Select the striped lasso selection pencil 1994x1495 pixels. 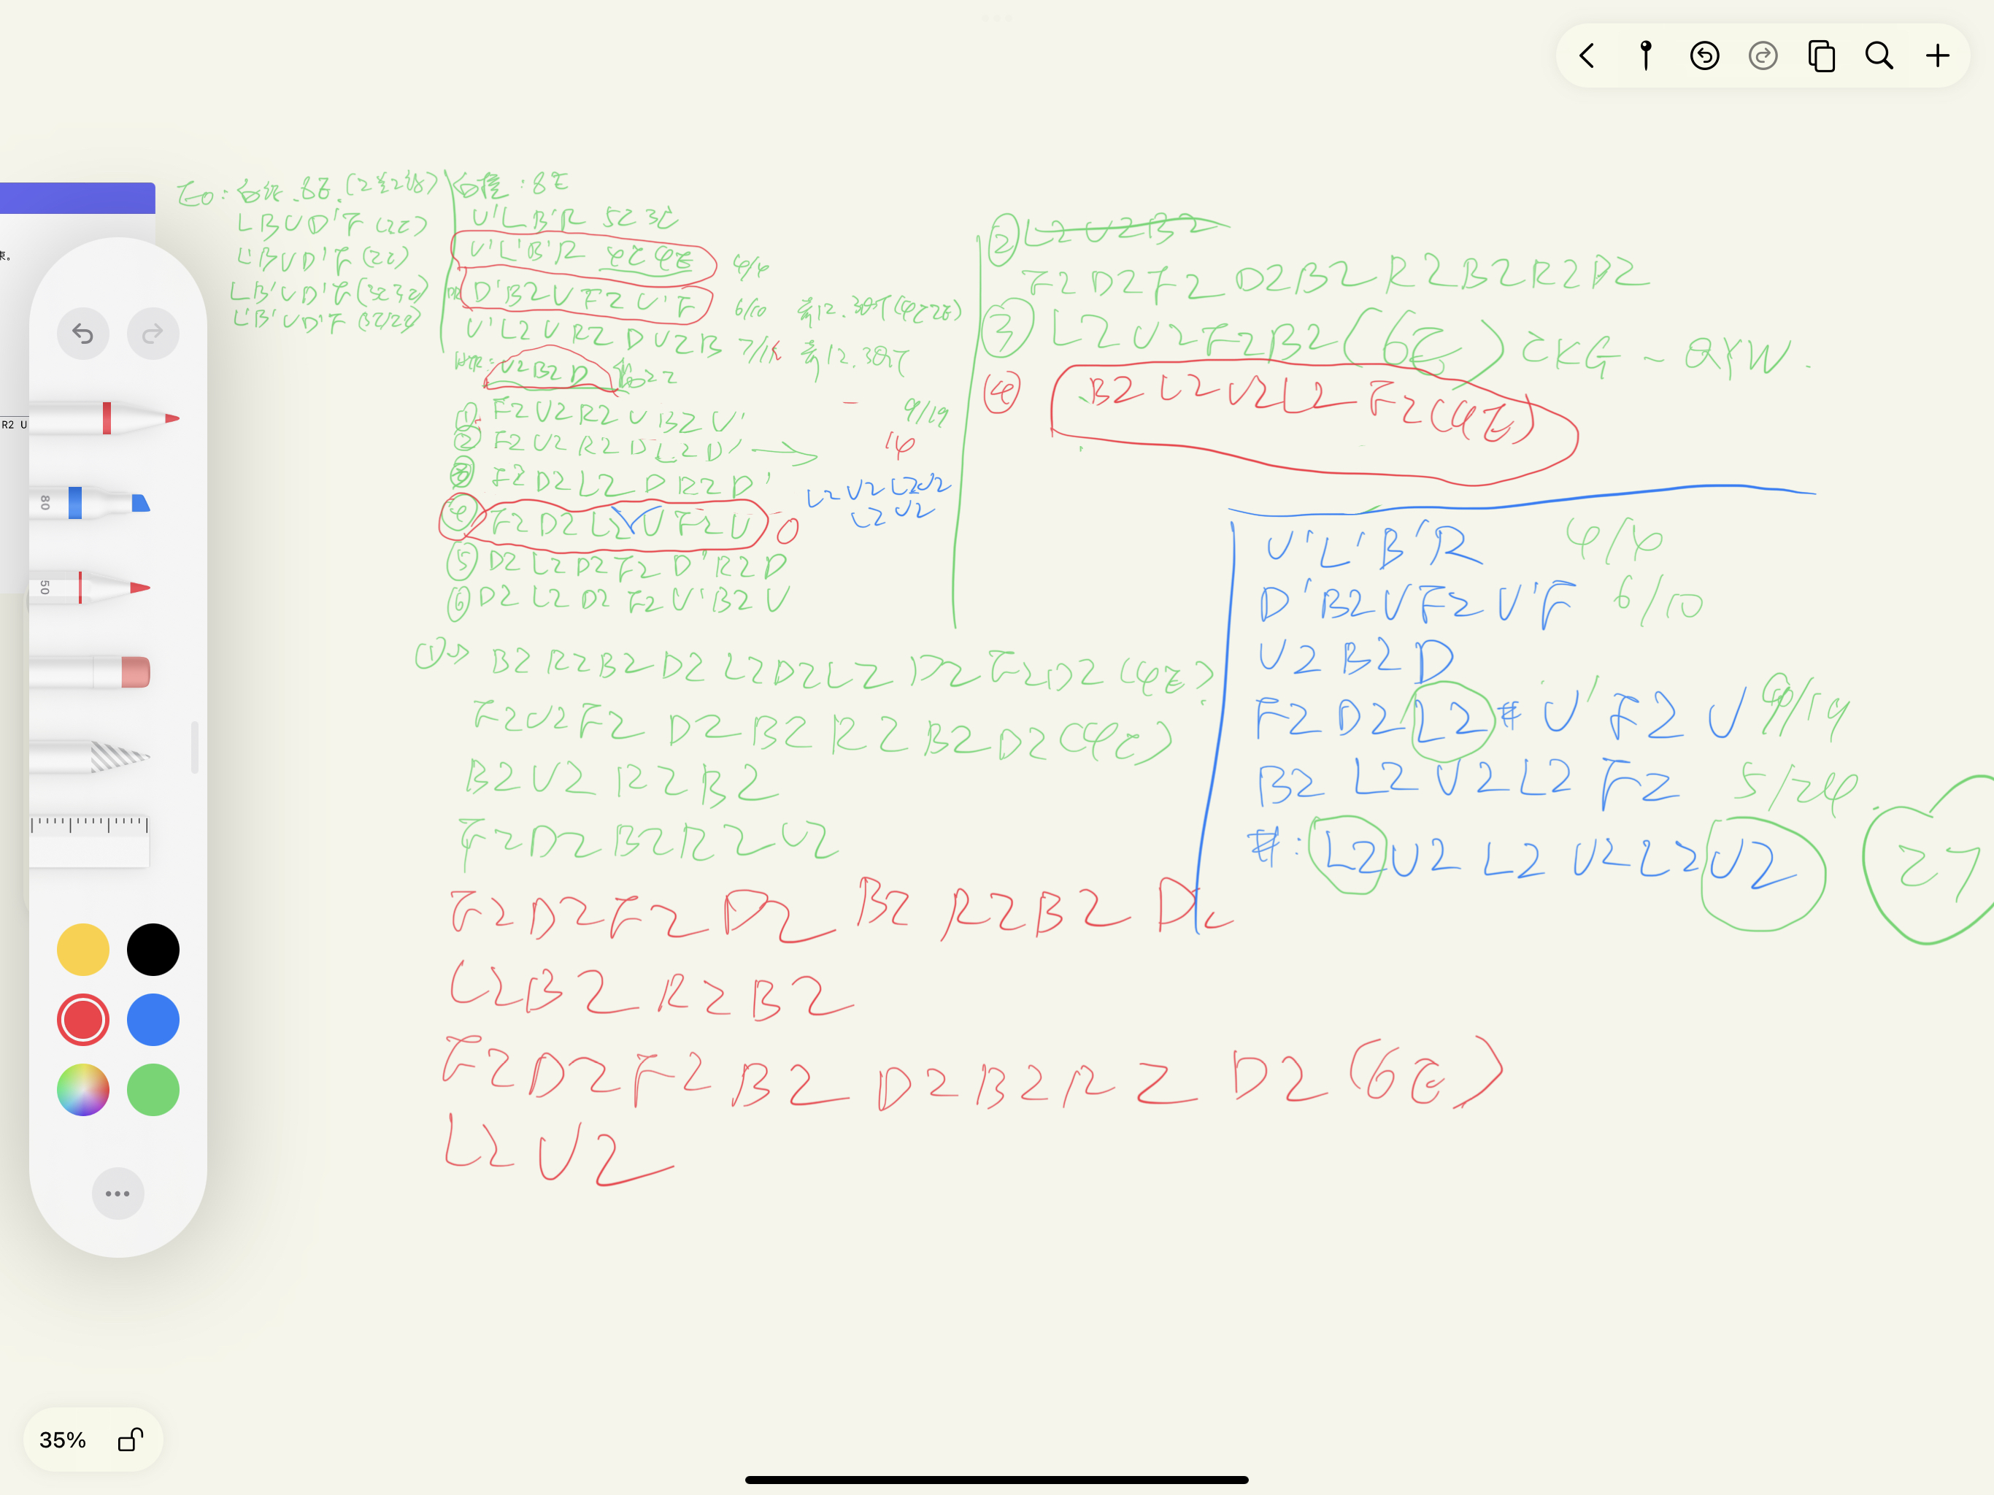tap(91, 756)
